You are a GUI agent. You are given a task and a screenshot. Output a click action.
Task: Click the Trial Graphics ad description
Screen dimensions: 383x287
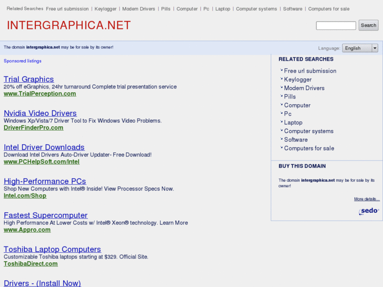[90, 87]
